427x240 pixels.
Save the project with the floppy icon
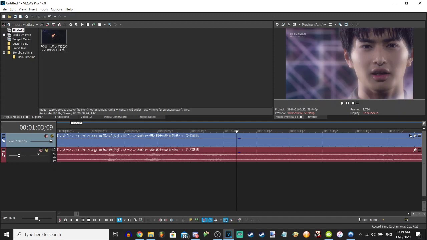point(15,16)
